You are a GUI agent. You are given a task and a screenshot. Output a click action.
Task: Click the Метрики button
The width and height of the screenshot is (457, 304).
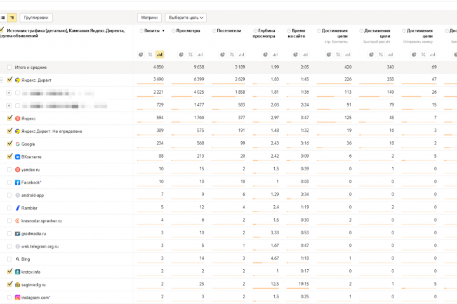pyautogui.click(x=150, y=18)
